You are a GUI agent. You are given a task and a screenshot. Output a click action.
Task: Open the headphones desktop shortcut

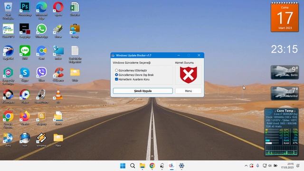[x=41, y=96]
